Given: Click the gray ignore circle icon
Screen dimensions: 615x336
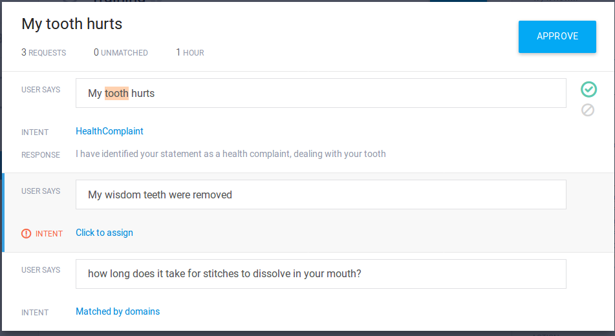Looking at the screenshot, I should coord(588,110).
